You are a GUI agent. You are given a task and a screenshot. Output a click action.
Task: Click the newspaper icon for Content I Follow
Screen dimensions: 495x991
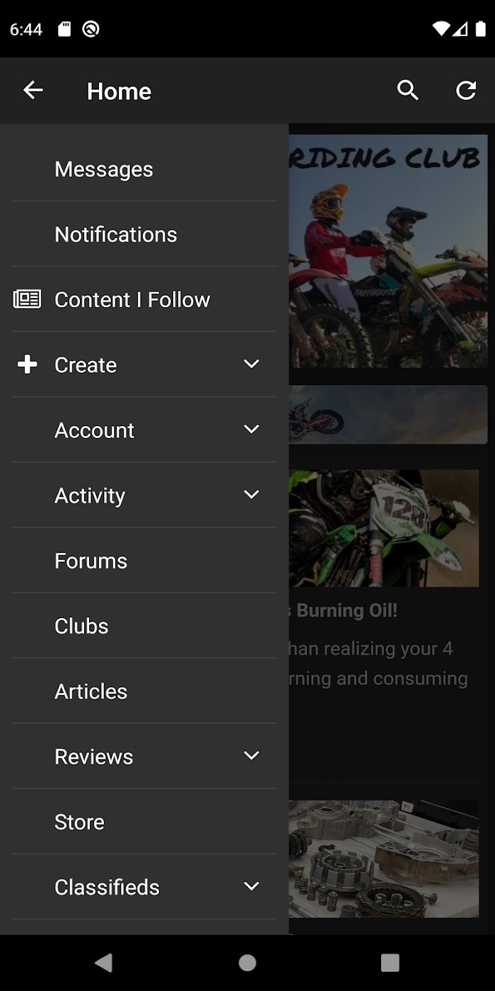27,299
